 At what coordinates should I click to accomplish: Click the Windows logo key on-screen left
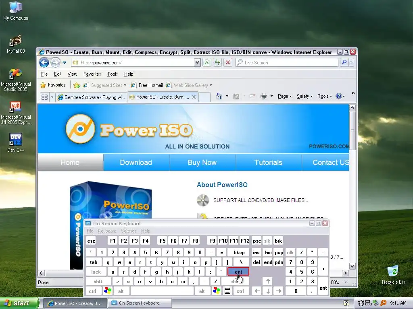coord(108,291)
